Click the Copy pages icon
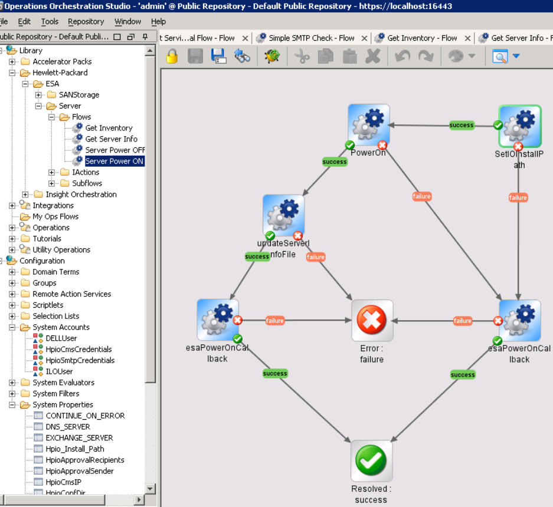Viewport: 553px width, 507px height. click(326, 56)
